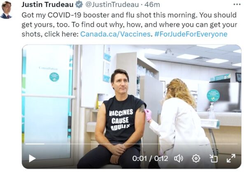Click the blue verified badge
Screen dimensions: 247x172
[79, 5]
